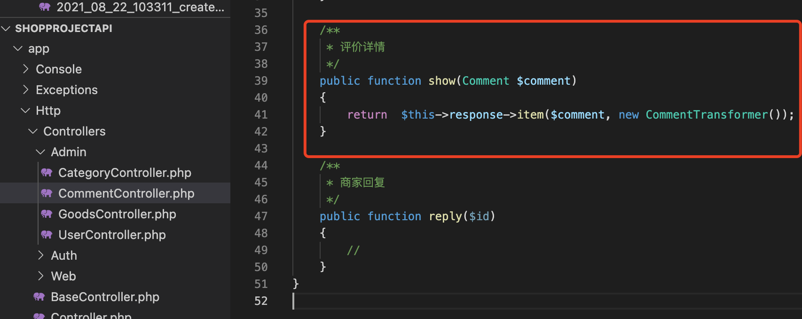Click the reply function name
This screenshot has height=319, width=802.
click(445, 216)
